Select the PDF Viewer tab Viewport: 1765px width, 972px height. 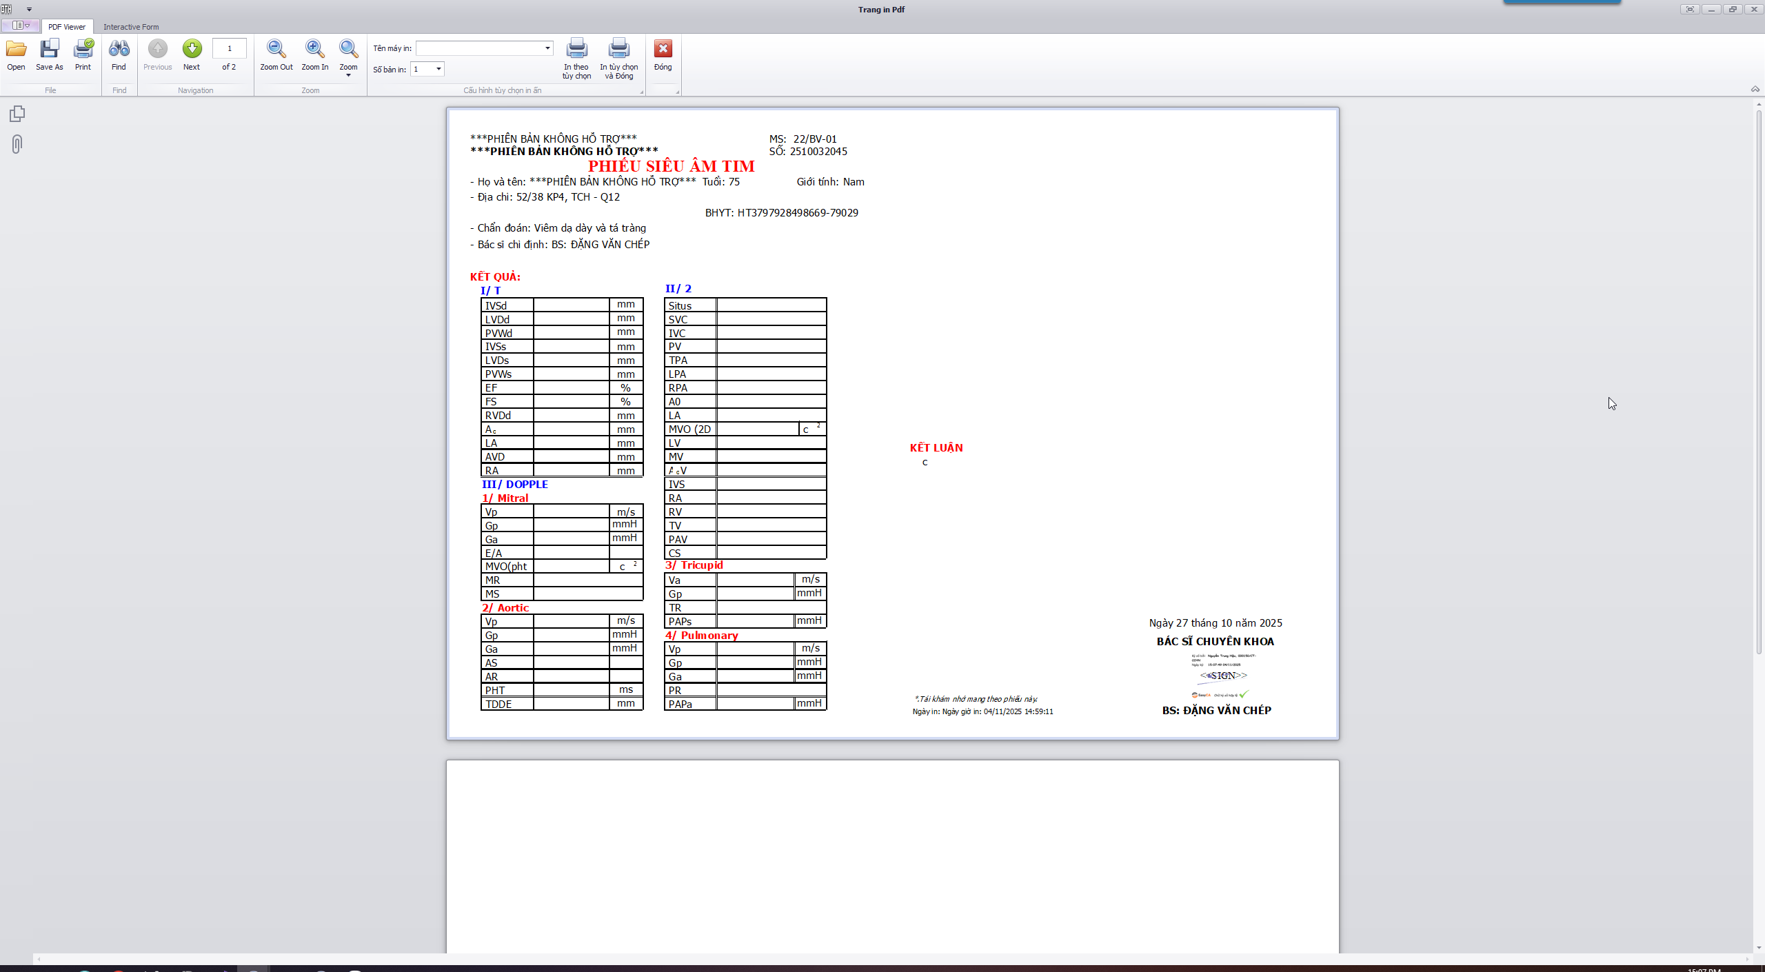point(67,27)
